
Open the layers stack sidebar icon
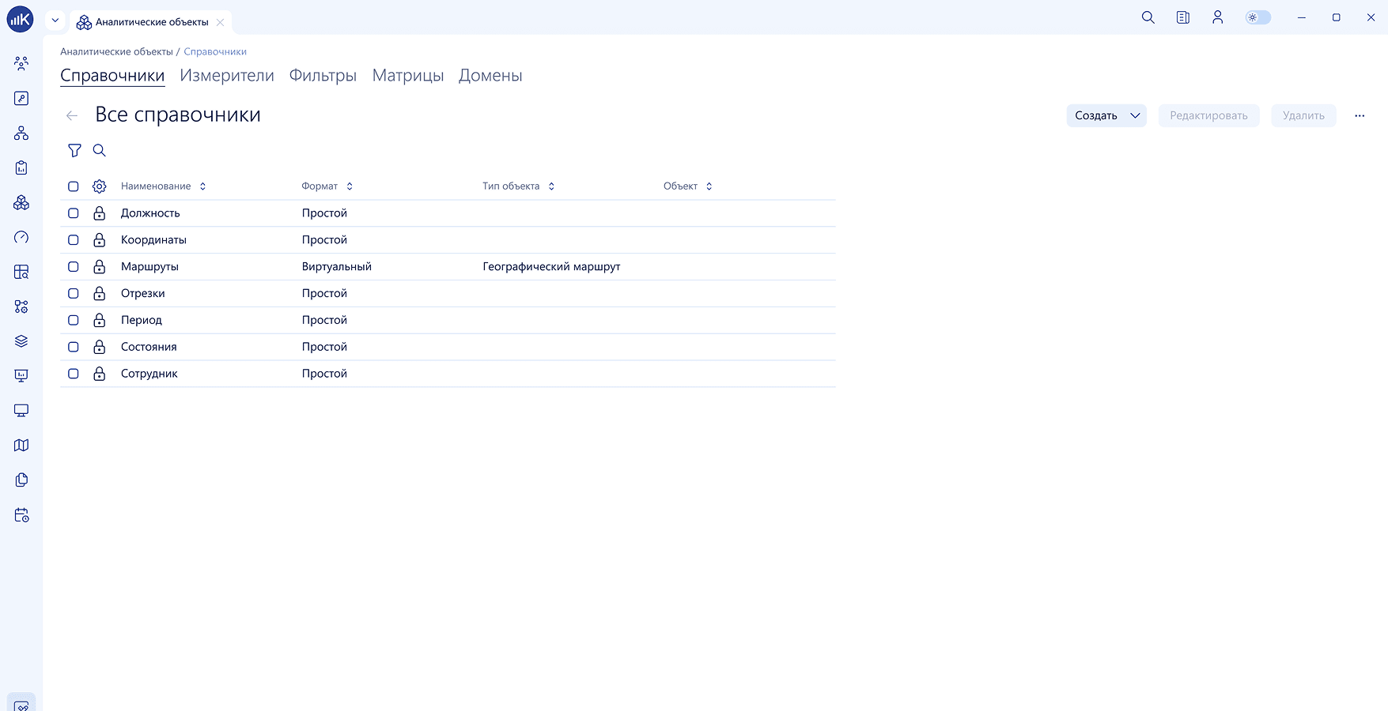pos(21,341)
